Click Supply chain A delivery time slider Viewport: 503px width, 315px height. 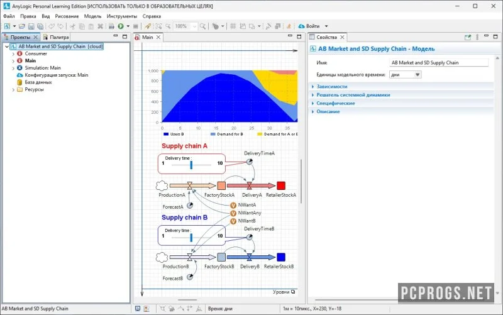pos(191,165)
